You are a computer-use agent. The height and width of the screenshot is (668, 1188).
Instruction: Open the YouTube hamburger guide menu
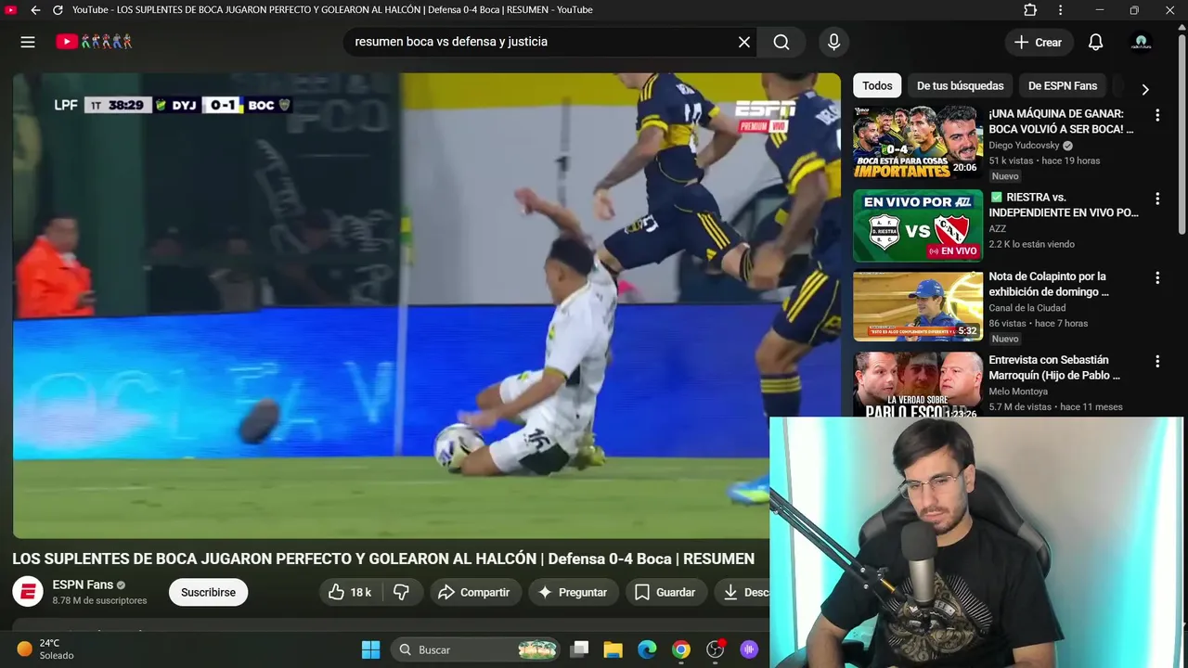[x=28, y=42]
